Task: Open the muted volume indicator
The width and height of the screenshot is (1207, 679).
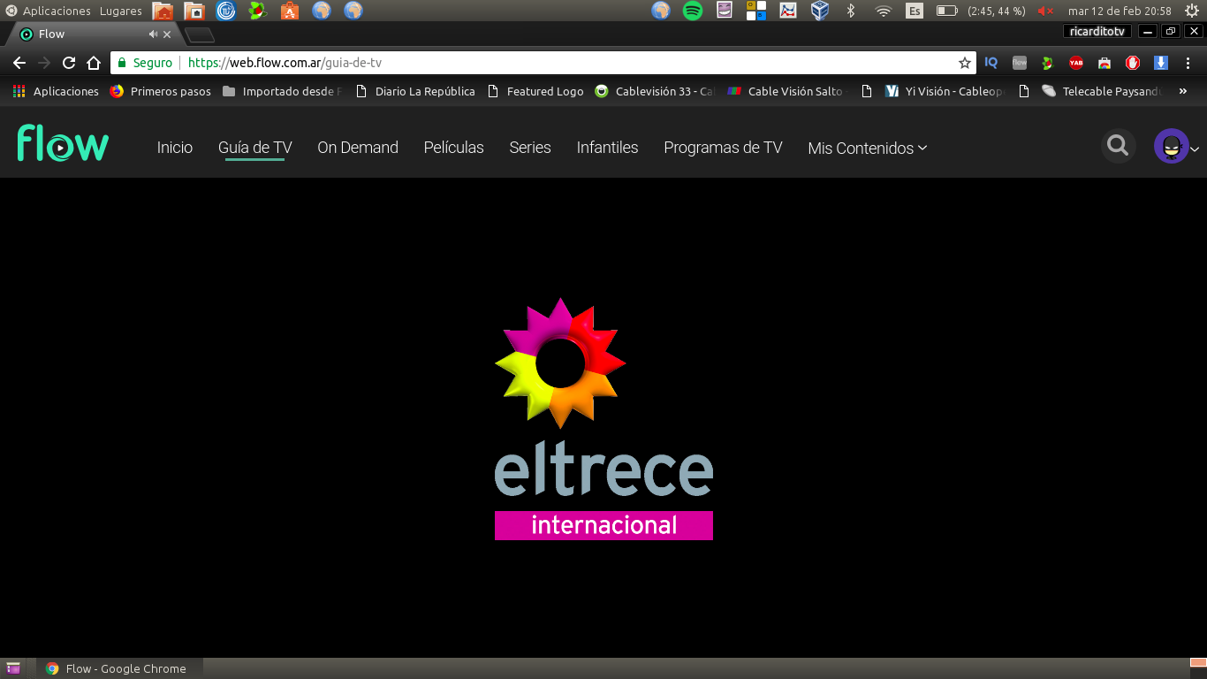Action: [x=1046, y=11]
